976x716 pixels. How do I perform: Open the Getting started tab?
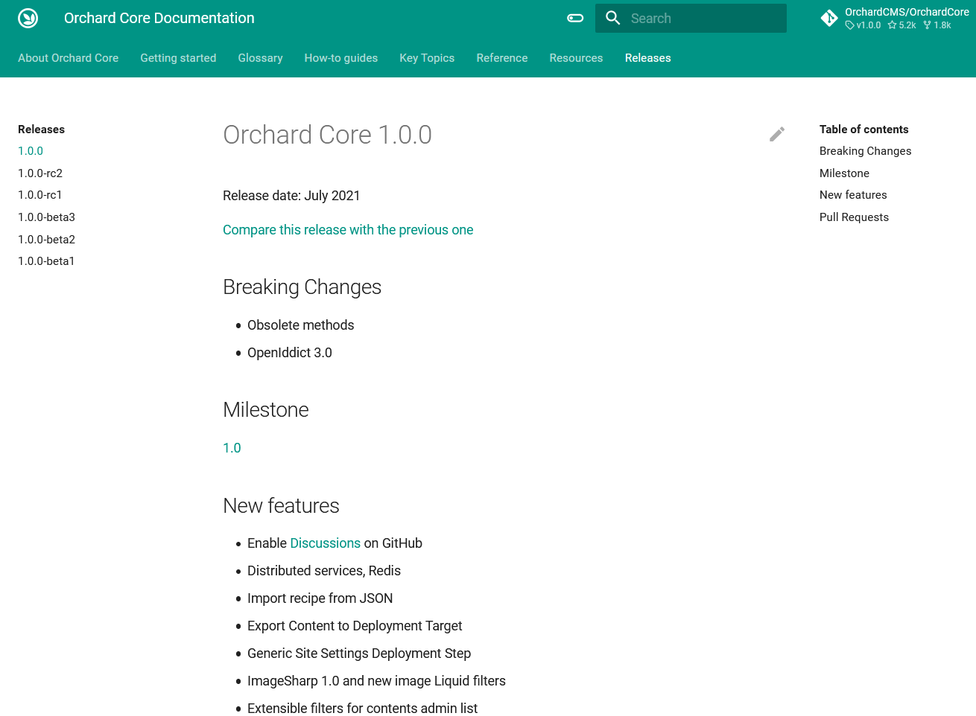pos(178,58)
